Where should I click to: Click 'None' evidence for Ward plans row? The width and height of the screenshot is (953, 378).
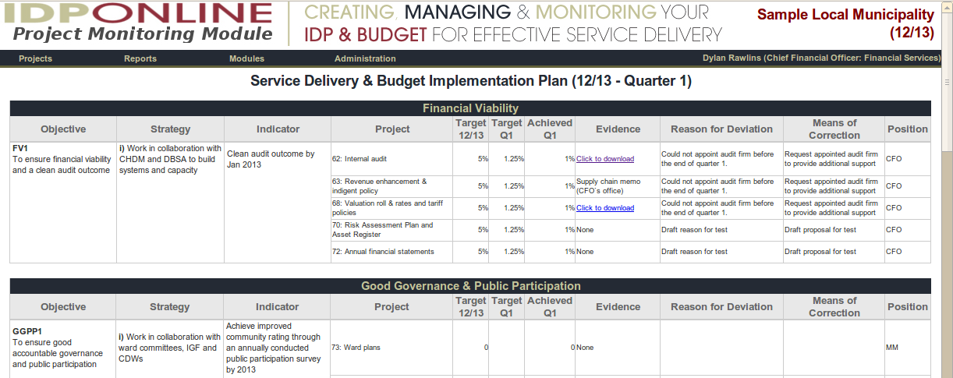(x=585, y=348)
